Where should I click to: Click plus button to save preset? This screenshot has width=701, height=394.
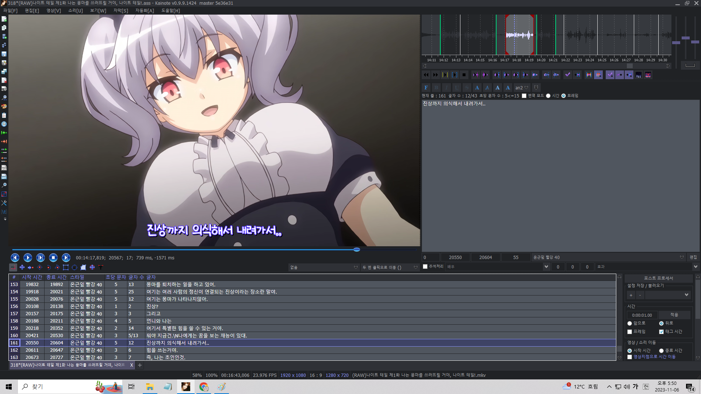pyautogui.click(x=631, y=295)
